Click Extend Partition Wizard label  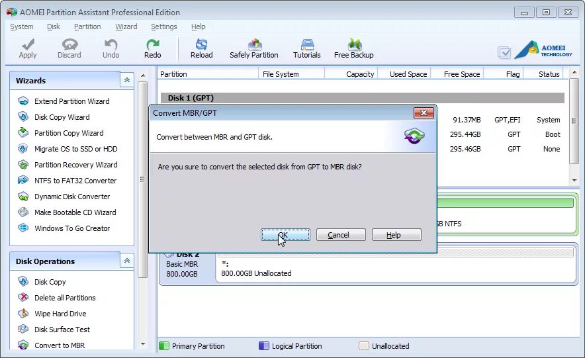tap(72, 101)
